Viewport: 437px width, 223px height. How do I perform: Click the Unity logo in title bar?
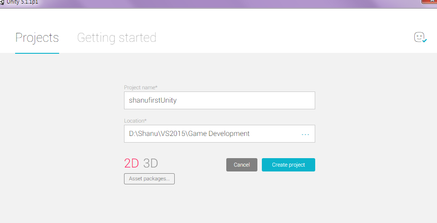click(2, 2)
